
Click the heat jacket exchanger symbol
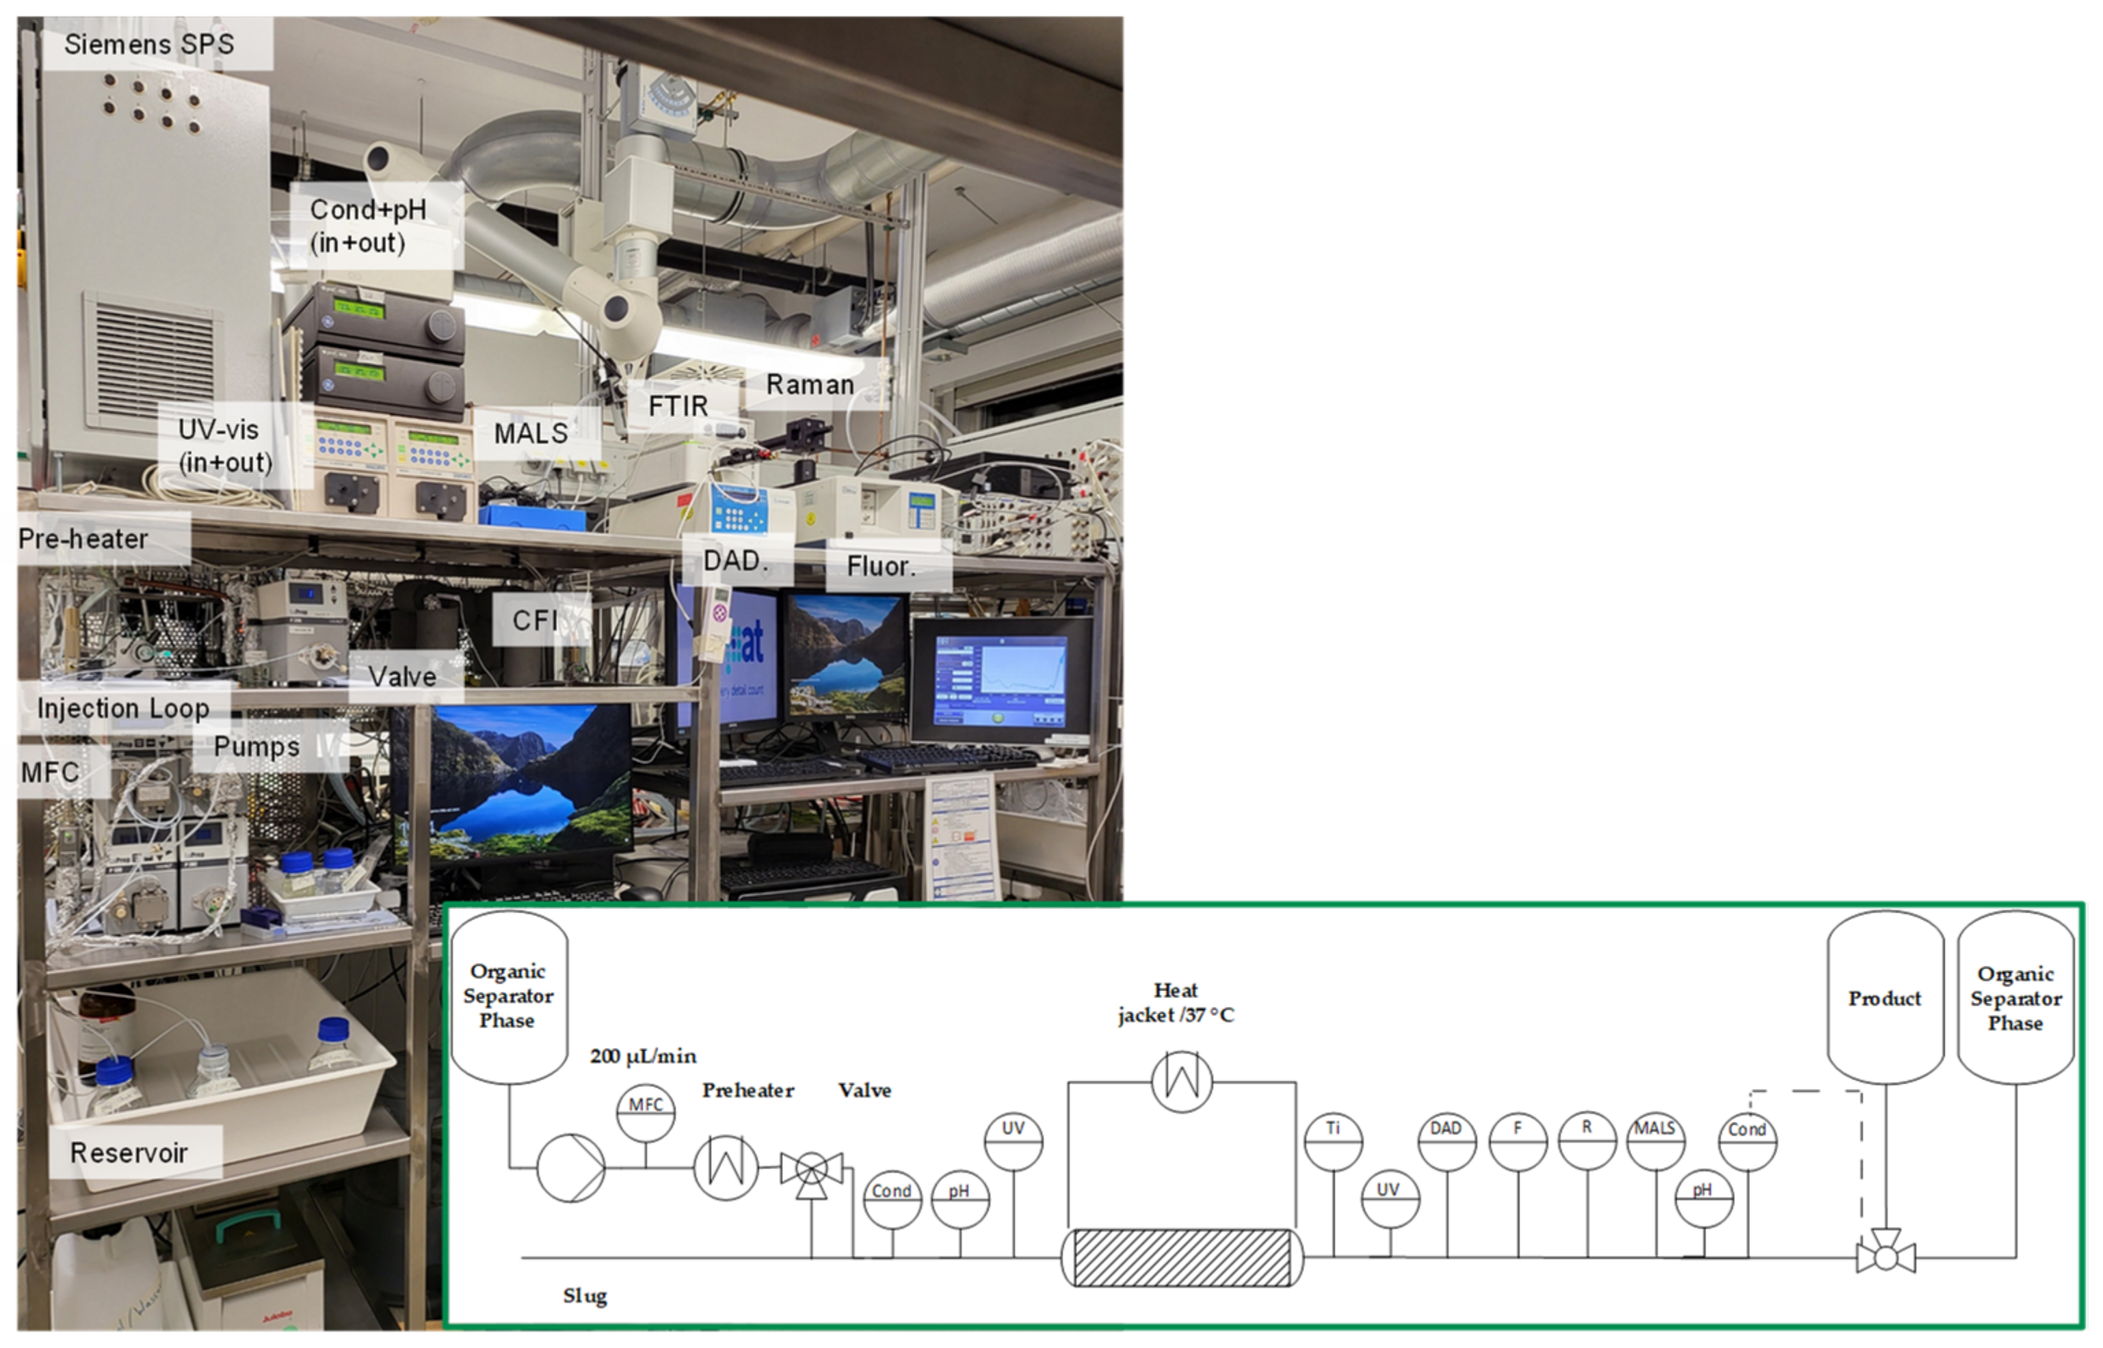point(1181,1082)
